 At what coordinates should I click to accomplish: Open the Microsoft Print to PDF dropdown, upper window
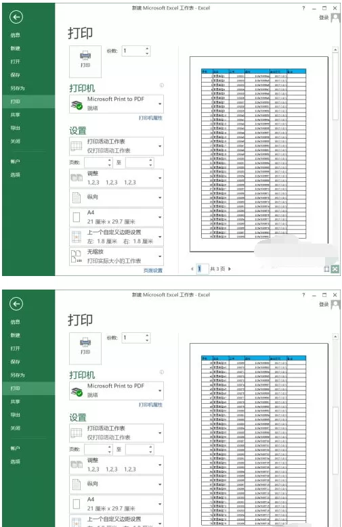[x=116, y=104]
